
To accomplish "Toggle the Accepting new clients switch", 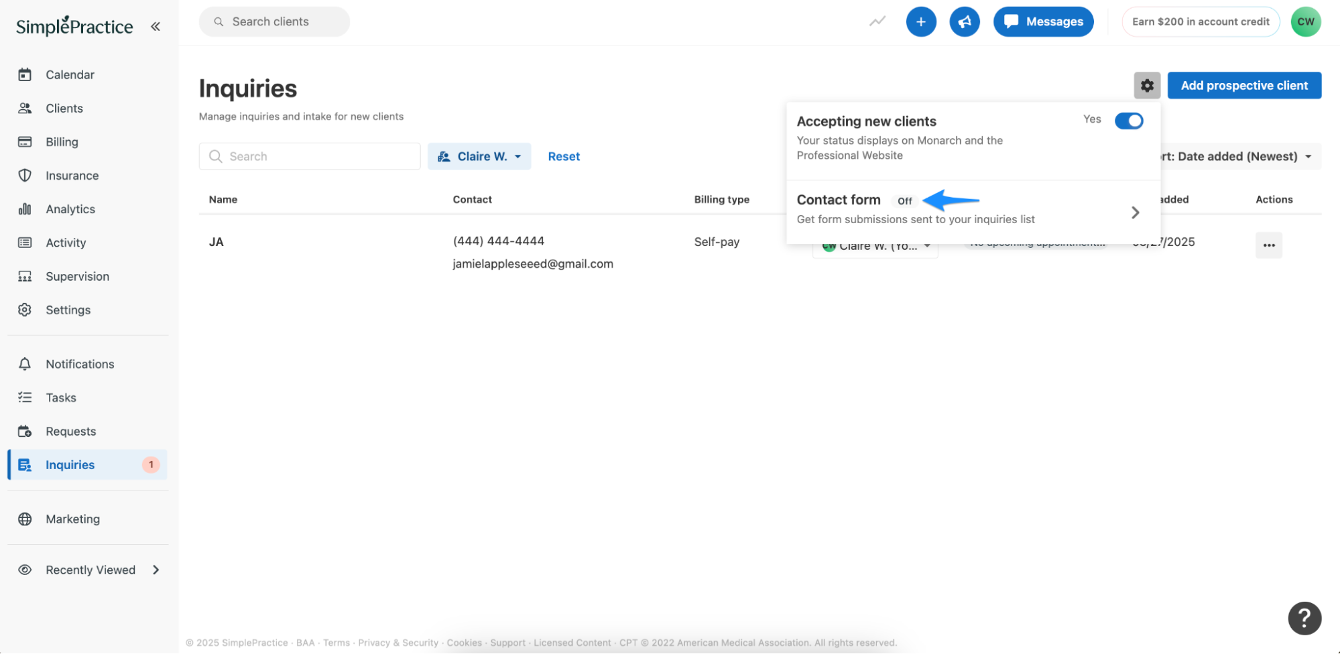I will click(1129, 121).
